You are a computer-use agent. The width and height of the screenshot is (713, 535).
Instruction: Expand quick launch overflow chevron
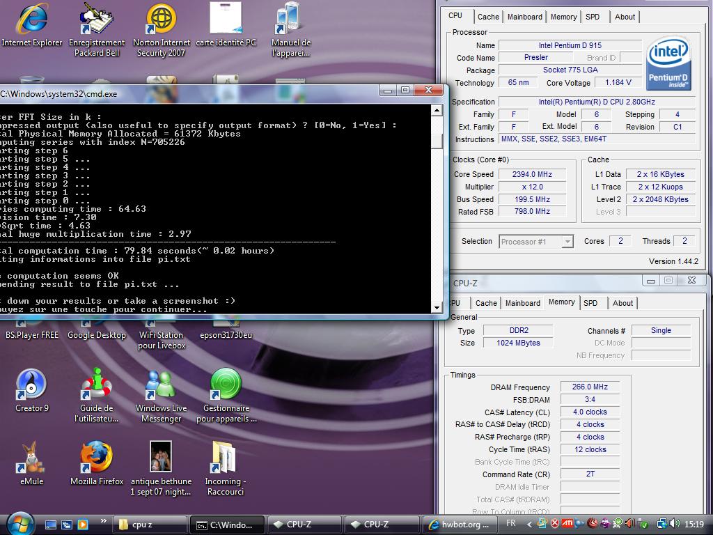click(x=103, y=521)
